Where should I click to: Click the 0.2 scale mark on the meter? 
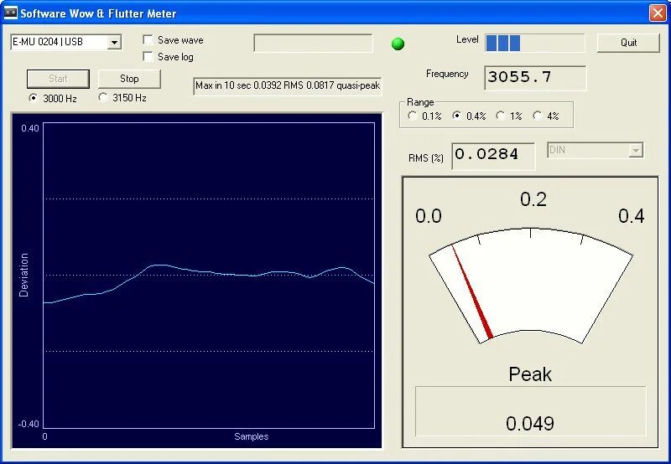click(x=533, y=199)
